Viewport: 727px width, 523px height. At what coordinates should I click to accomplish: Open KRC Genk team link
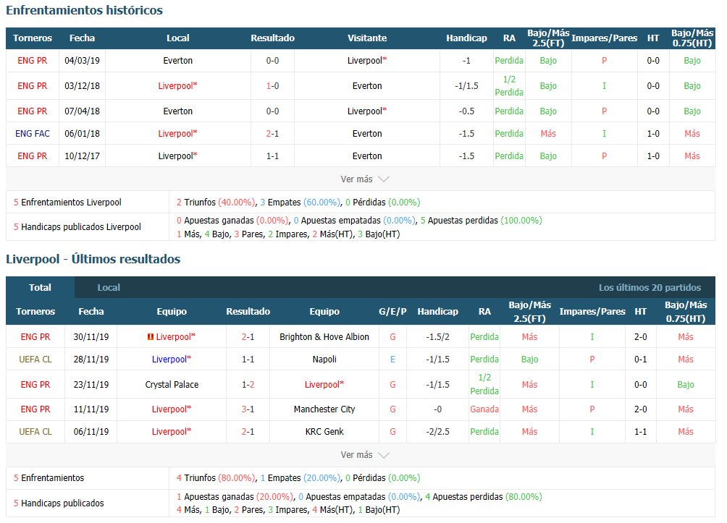pyautogui.click(x=324, y=432)
